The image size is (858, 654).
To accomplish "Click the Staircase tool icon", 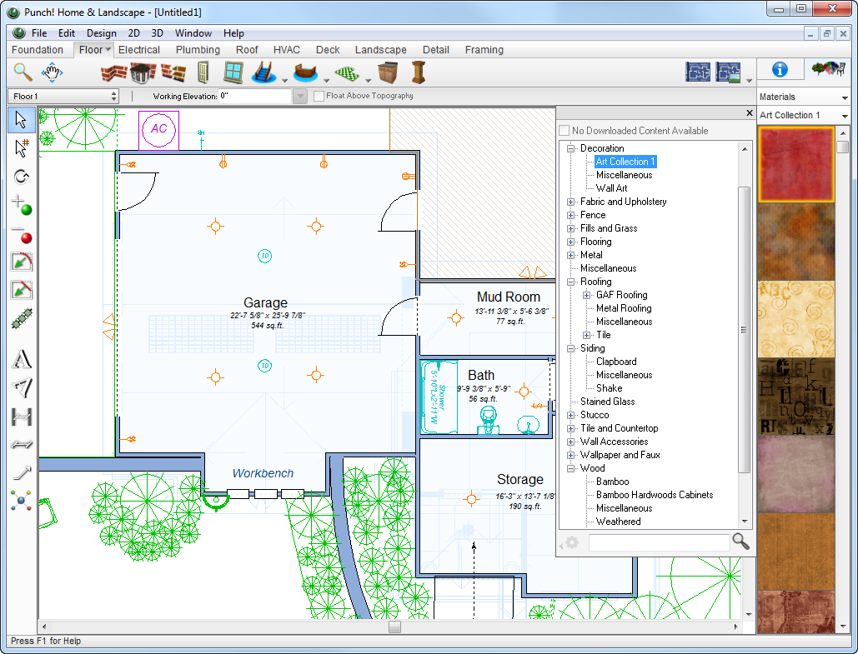I will (x=264, y=73).
